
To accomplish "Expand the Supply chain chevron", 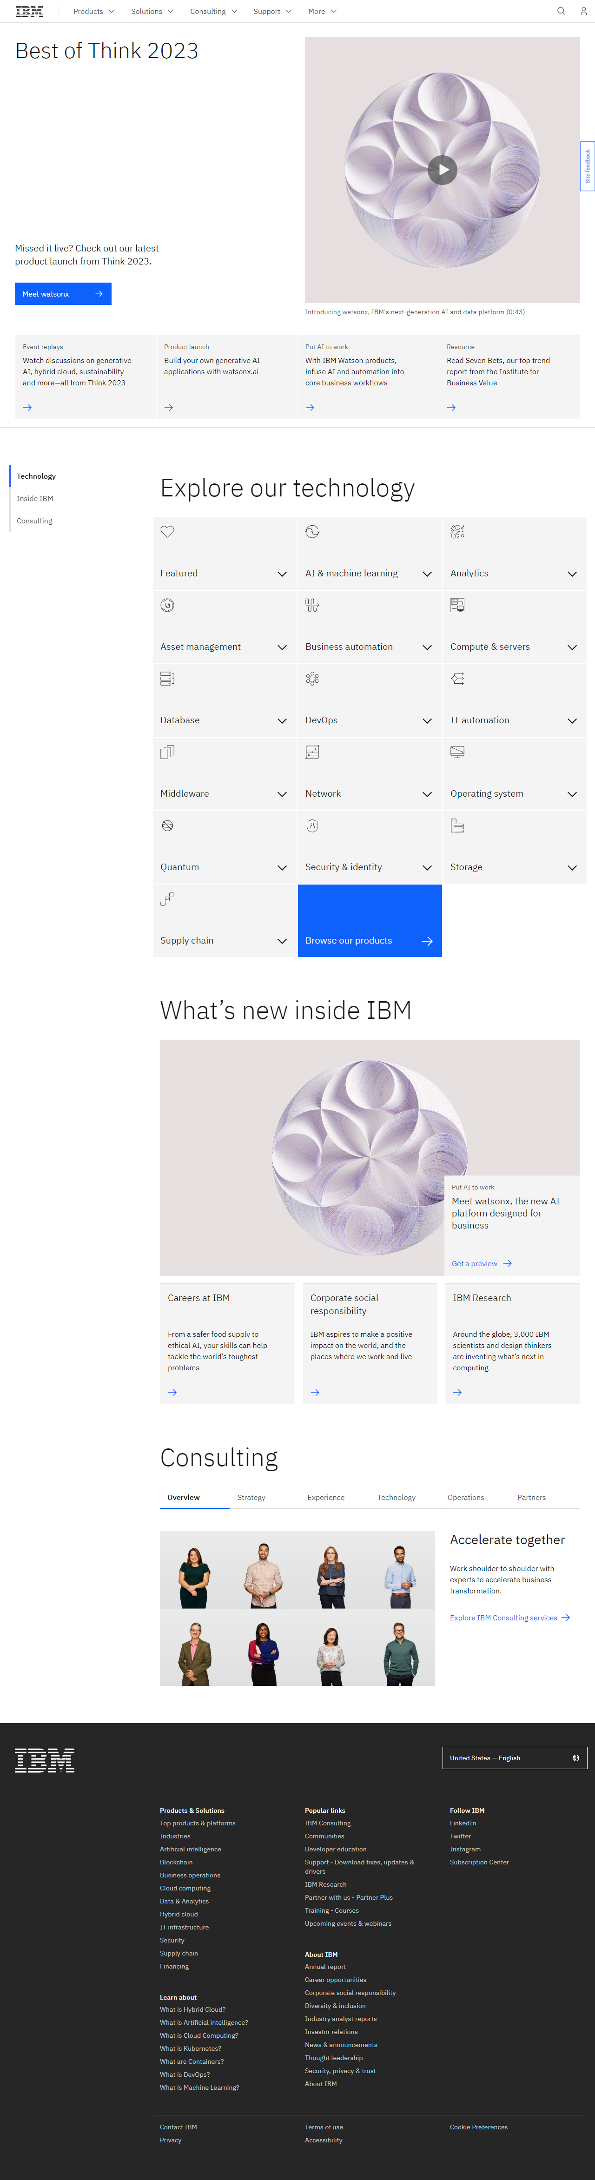I will (282, 941).
